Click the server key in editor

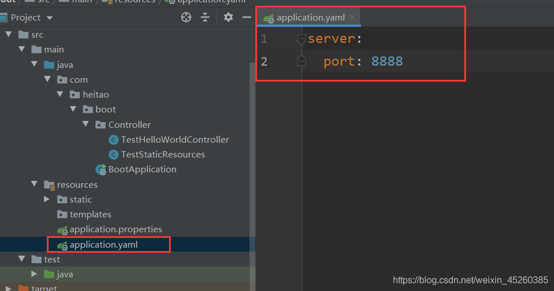[x=331, y=38]
